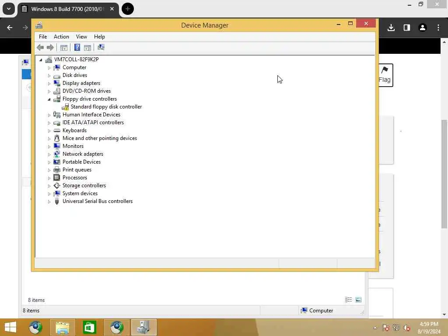Open the browser three-dot menu
Viewport: 448px width, 336px height.
(438, 28)
